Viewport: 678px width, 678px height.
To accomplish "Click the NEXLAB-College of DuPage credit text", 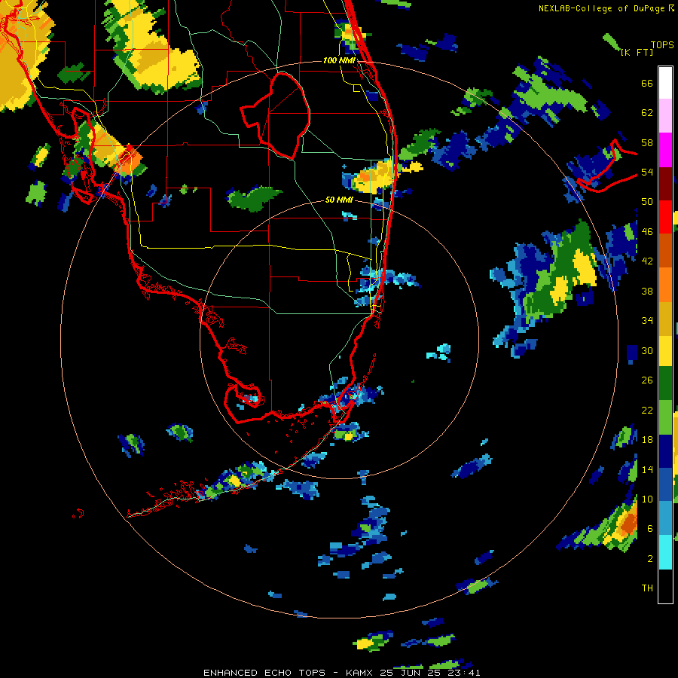I will pyautogui.click(x=603, y=8).
